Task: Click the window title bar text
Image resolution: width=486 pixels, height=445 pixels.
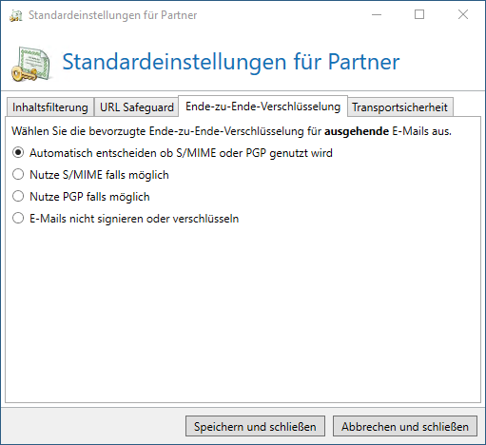Action: point(113,15)
